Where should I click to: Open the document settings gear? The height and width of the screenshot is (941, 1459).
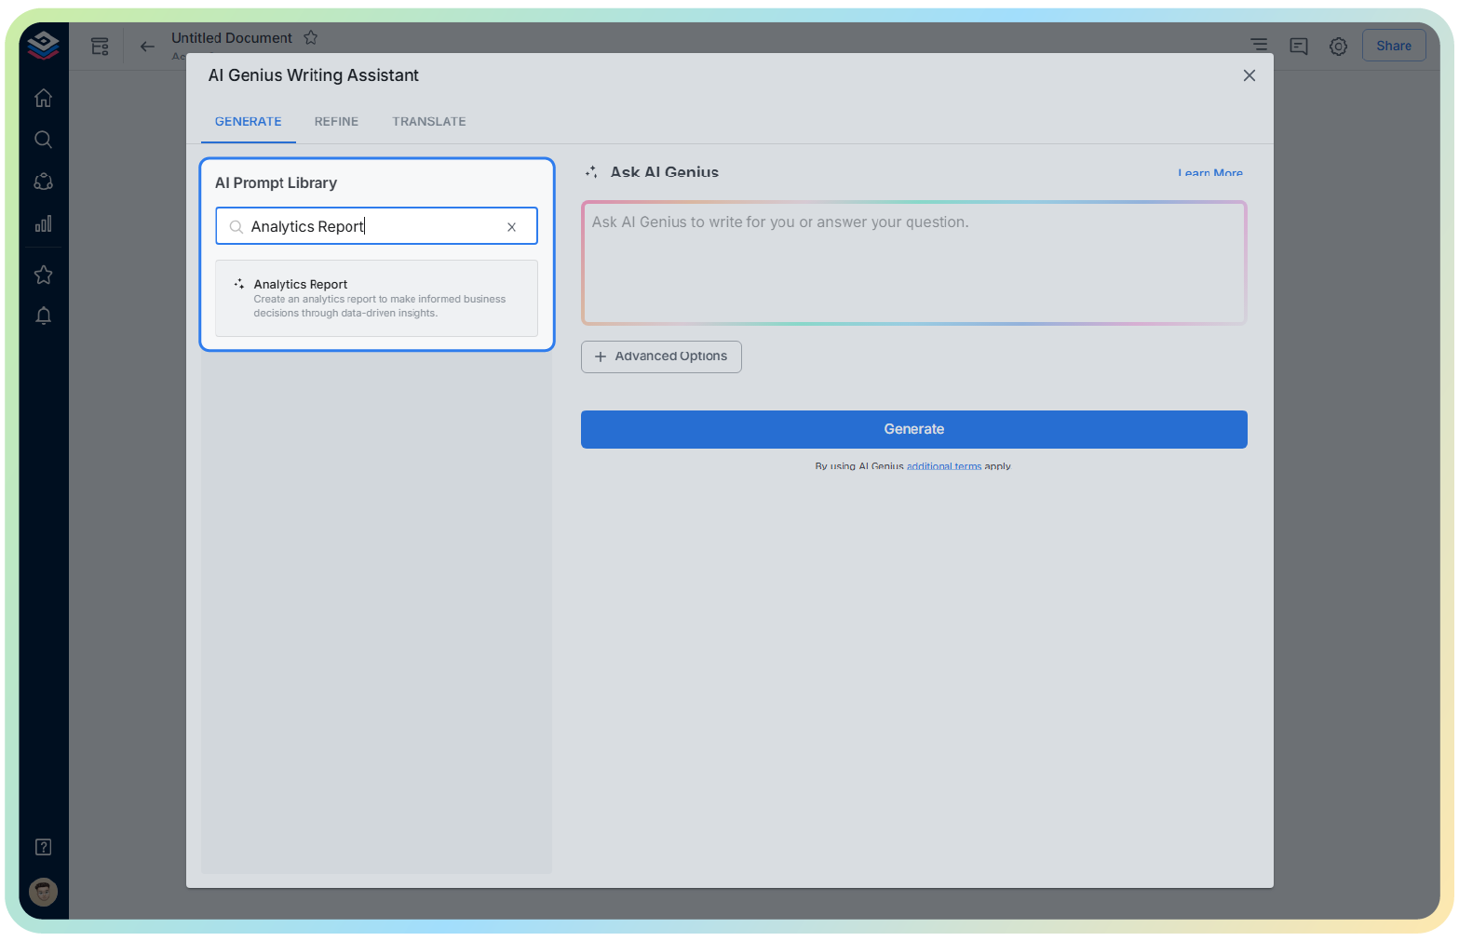pyautogui.click(x=1338, y=46)
